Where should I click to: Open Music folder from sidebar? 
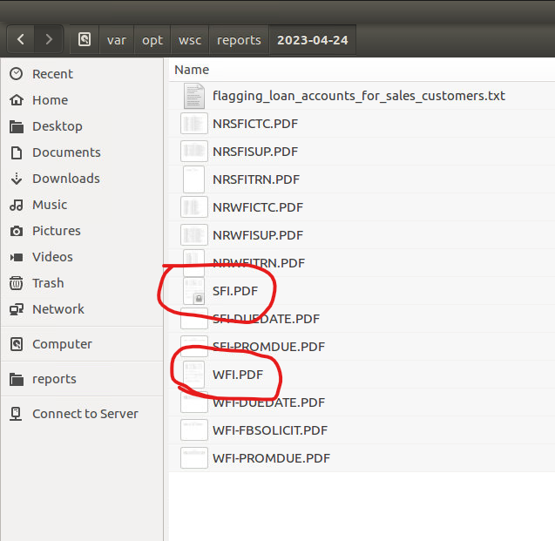pos(49,205)
